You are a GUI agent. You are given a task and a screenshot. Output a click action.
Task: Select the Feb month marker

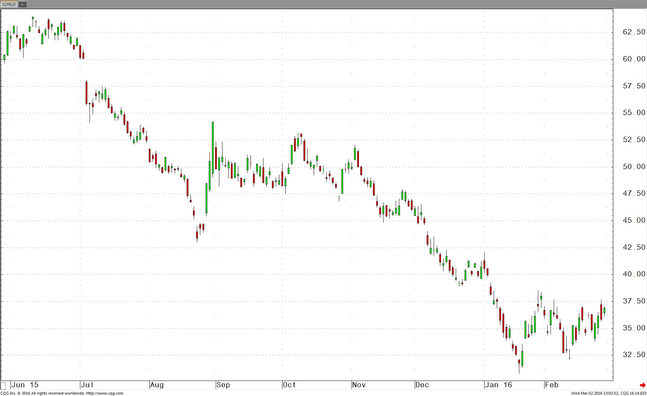pyautogui.click(x=552, y=385)
